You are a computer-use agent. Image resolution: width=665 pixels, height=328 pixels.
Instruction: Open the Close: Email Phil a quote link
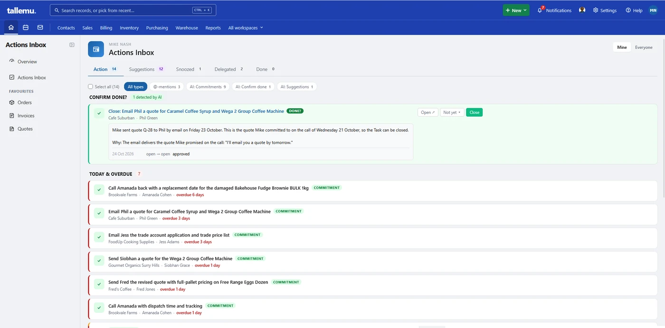[x=196, y=111]
